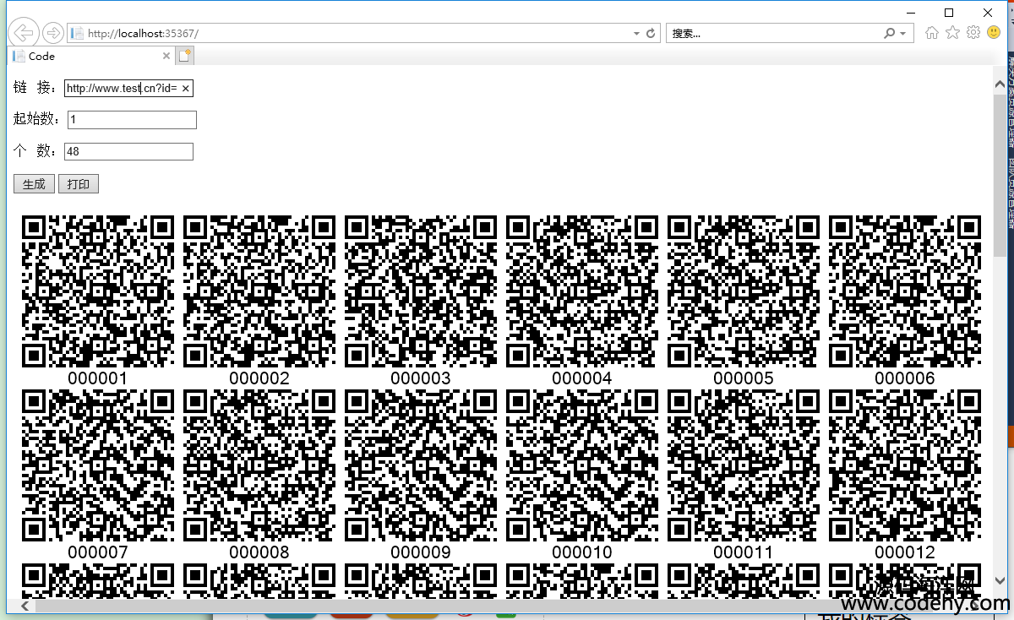Clear the 链接 field with X button
Viewport: 1014px width, 620px height.
pyautogui.click(x=186, y=88)
